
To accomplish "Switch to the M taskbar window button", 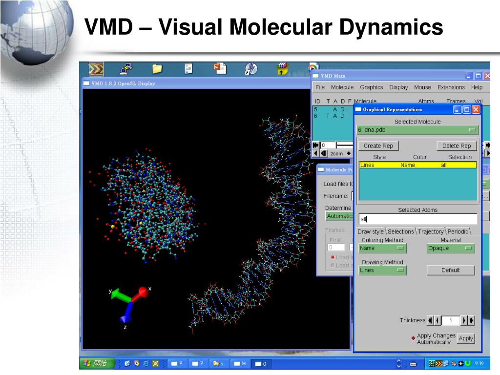I will point(240,363).
